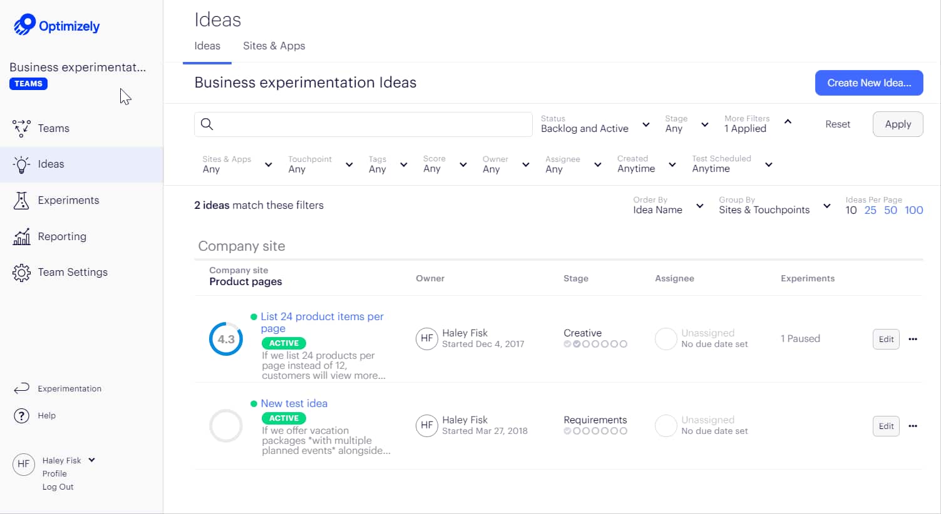Click the 4.3 score progress circle

(x=225, y=339)
